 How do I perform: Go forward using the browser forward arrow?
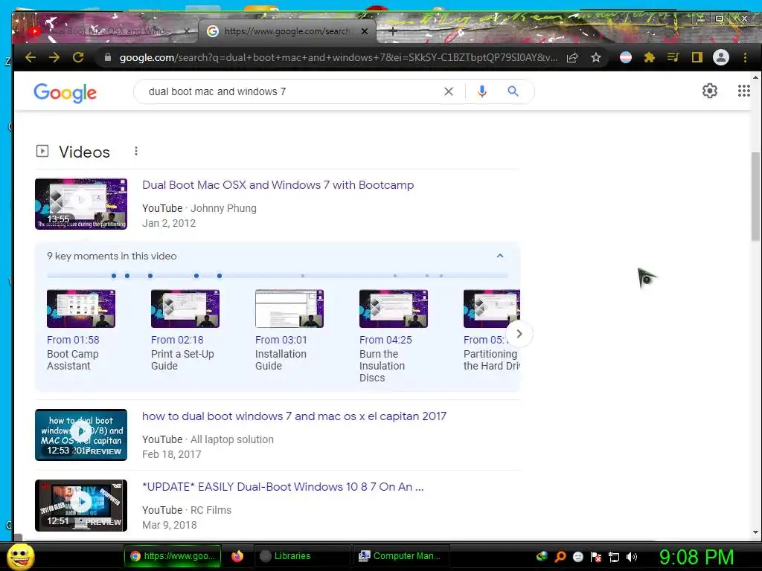tap(54, 58)
